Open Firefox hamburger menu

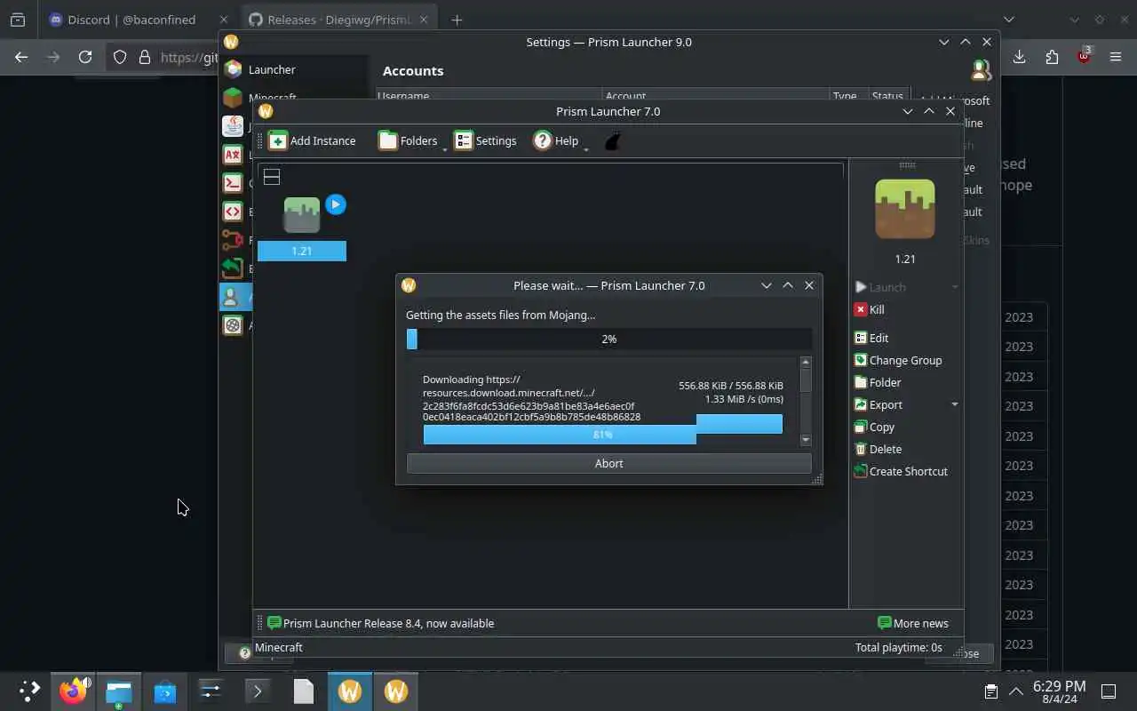pos(1116,57)
